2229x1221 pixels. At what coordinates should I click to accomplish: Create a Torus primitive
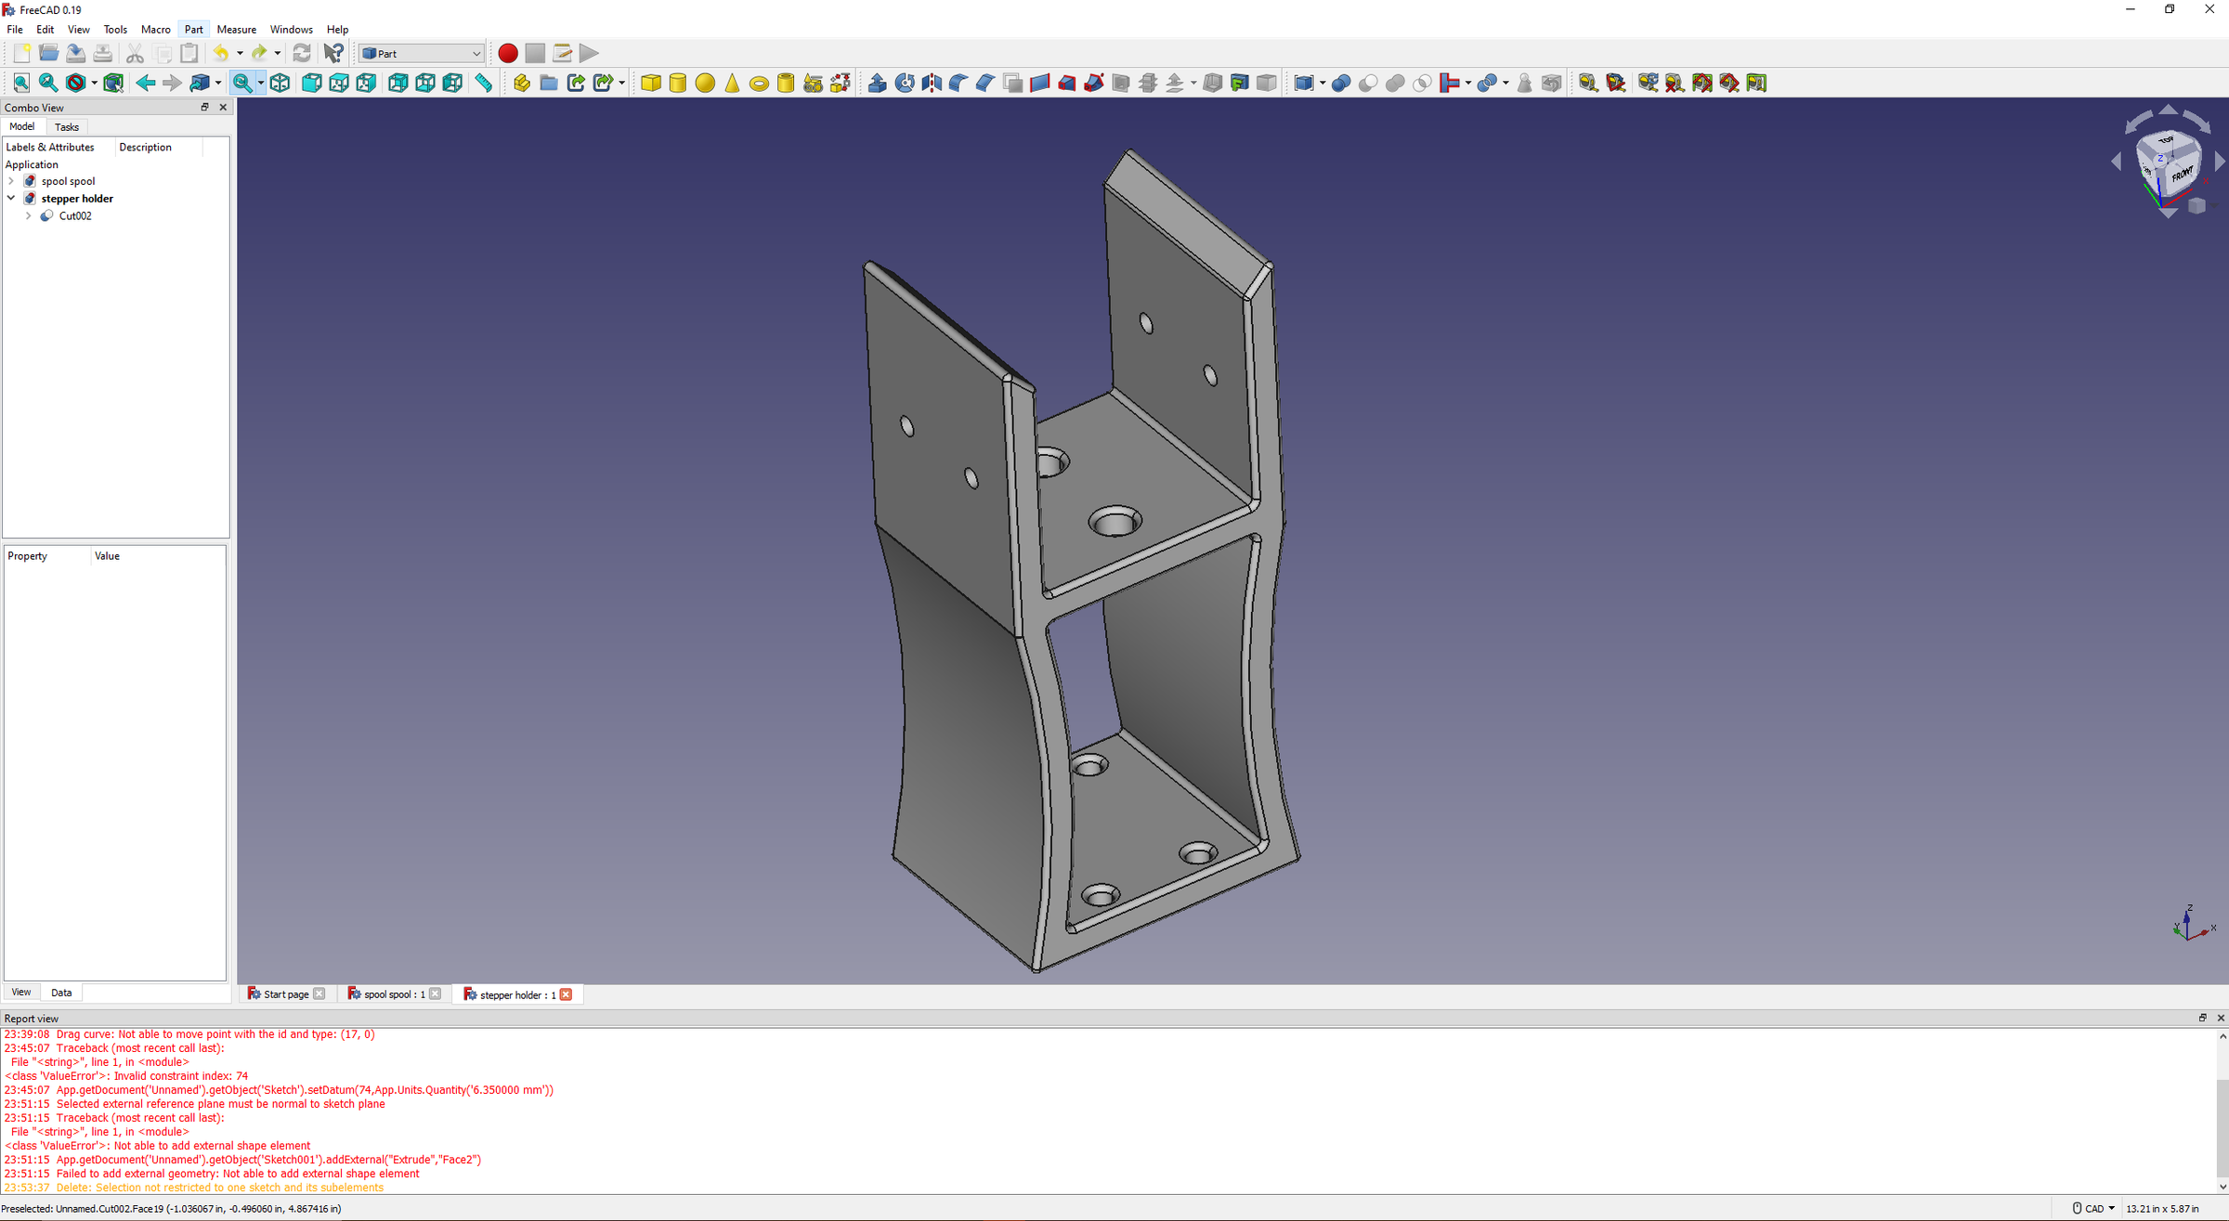(x=759, y=83)
